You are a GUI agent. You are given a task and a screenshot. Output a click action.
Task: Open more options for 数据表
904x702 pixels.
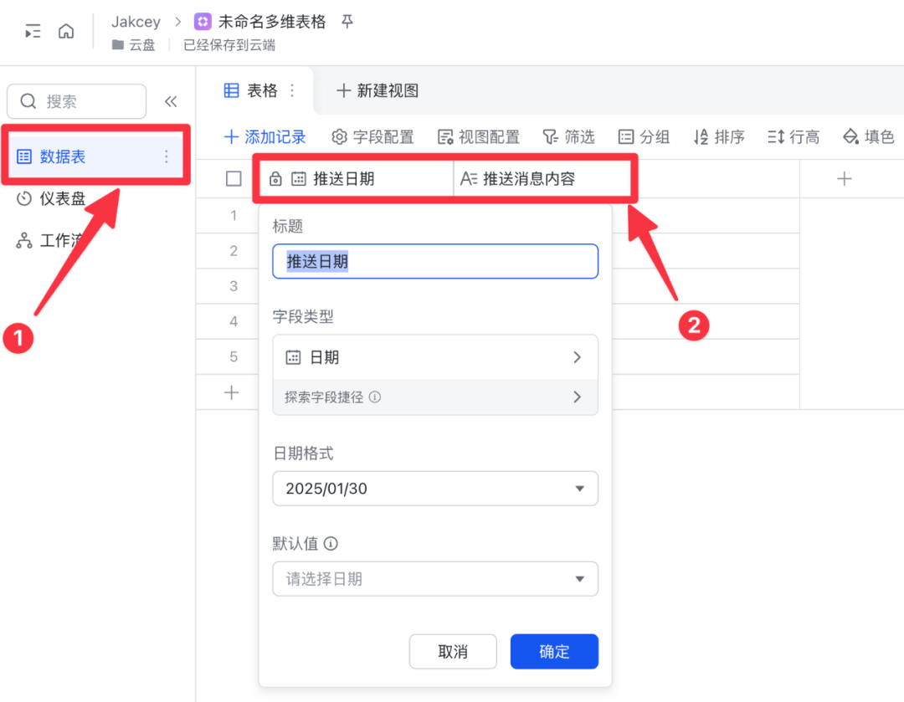166,156
